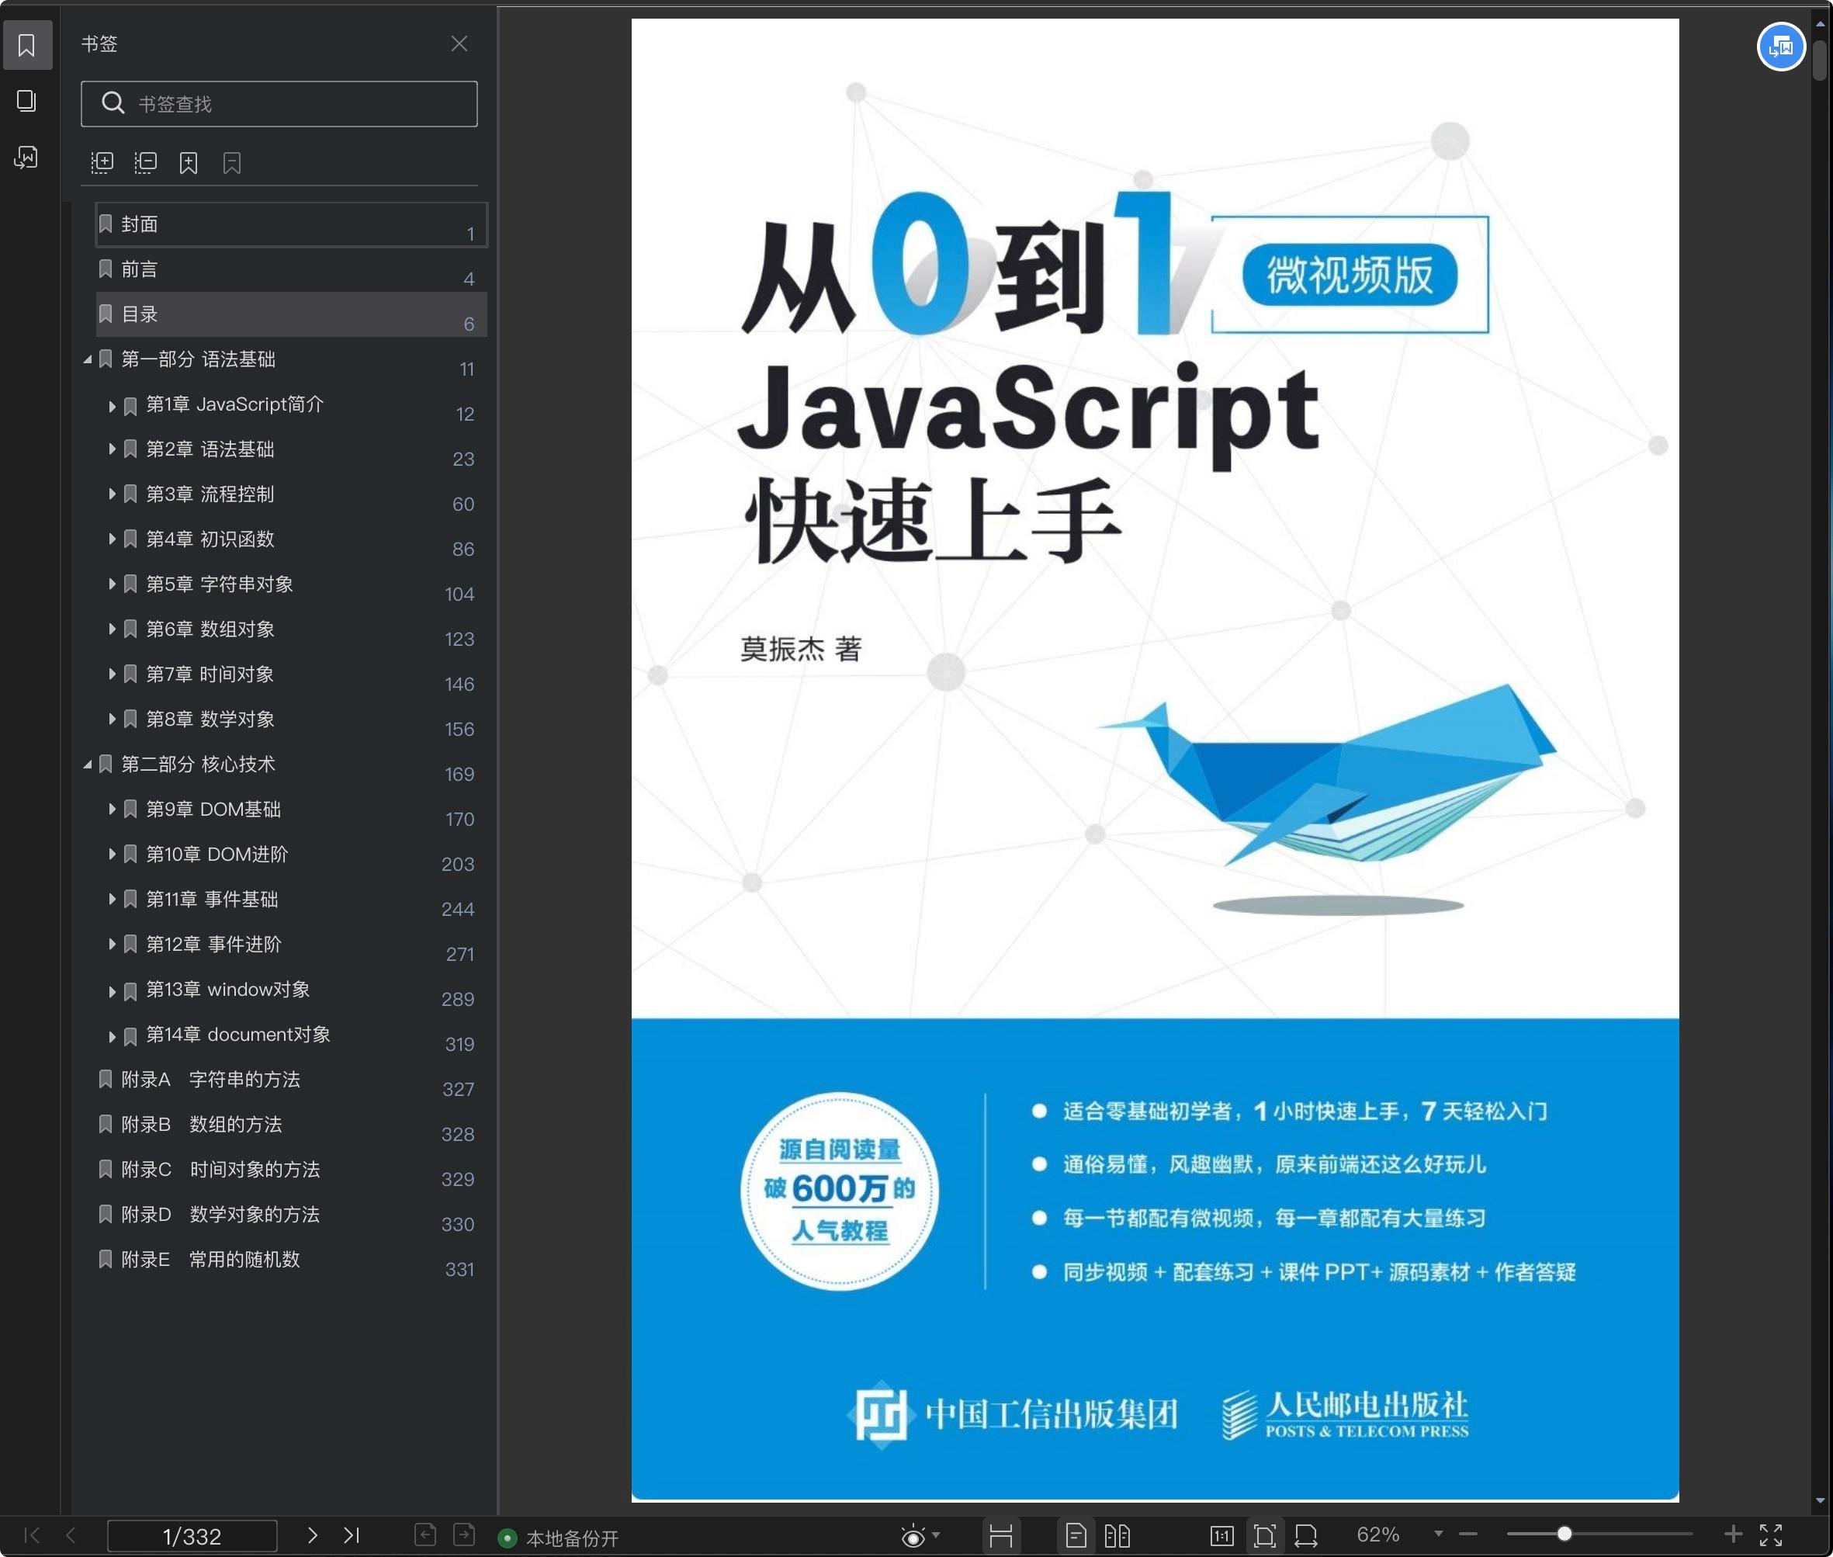Click the 本地备份开 status indicator
The width and height of the screenshot is (1833, 1557).
pos(559,1538)
